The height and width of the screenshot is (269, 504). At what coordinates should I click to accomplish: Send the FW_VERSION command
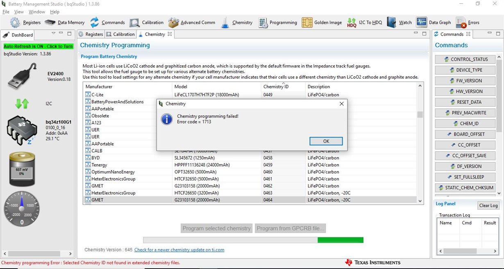click(x=465, y=81)
